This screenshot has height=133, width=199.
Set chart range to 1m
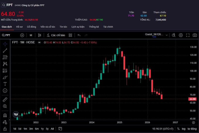pyautogui.click(x=25, y=129)
